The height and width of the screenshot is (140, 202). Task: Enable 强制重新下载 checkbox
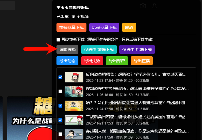click(58, 40)
